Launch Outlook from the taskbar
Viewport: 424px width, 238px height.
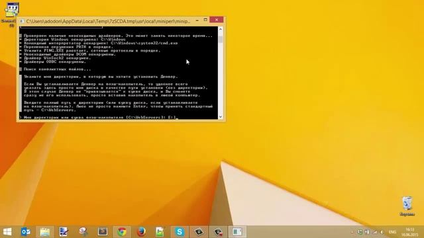click(26, 231)
